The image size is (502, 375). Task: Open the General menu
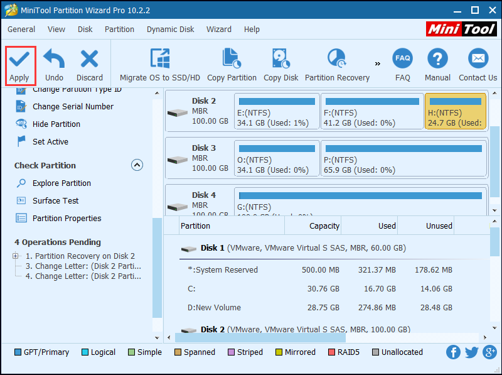(21, 29)
